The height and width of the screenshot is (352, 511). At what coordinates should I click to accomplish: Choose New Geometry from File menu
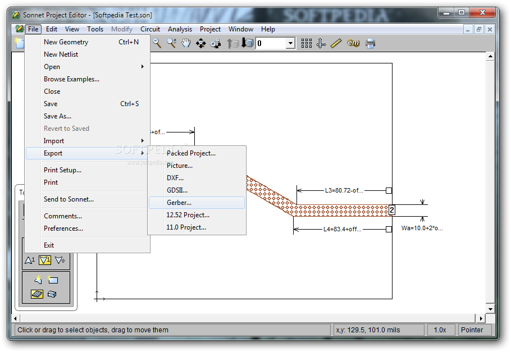(88, 42)
